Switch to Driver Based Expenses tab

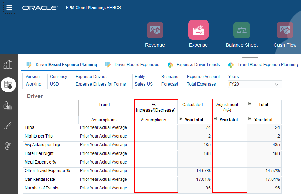pos(137,65)
